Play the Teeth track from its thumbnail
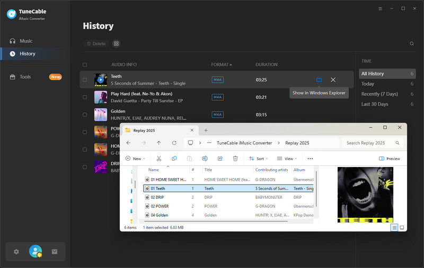The width and height of the screenshot is (424, 268). pos(101,80)
